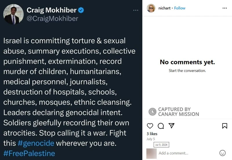Like the post with the heart icon

(x=150, y=126)
